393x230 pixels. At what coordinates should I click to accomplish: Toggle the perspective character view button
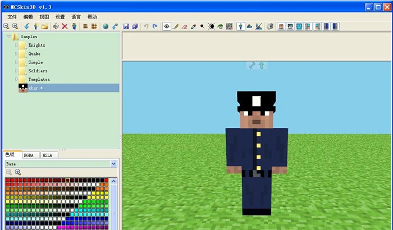[x=240, y=26]
